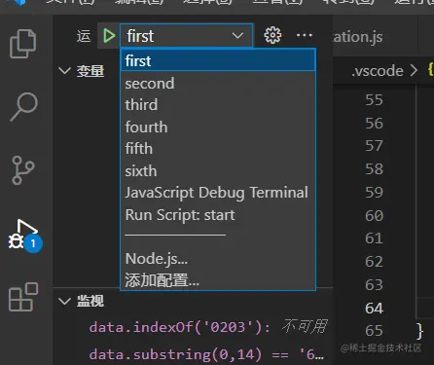Open launch.json with the gear icon
Viewport: 434px width, 365px height.
(272, 35)
